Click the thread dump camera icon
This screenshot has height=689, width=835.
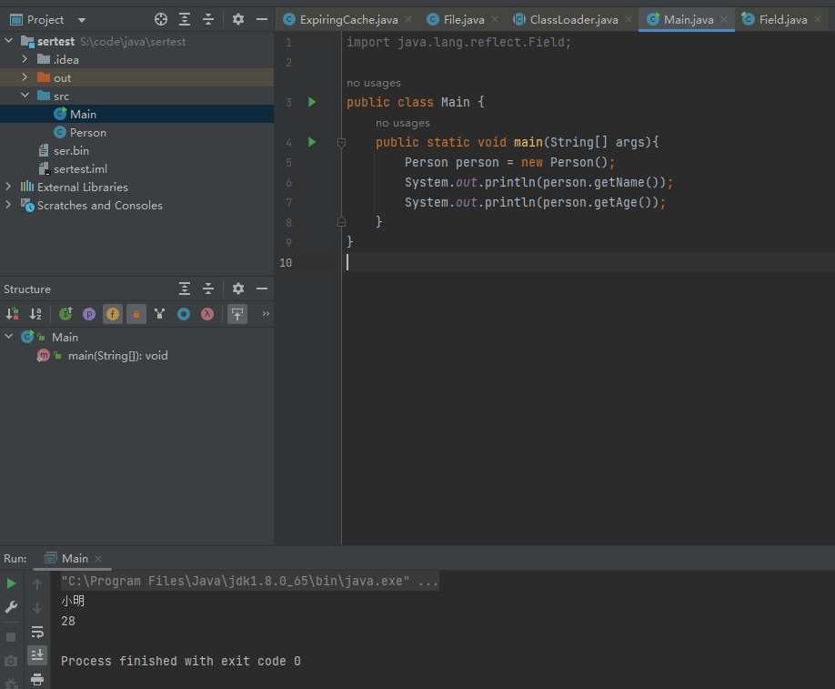point(11,662)
